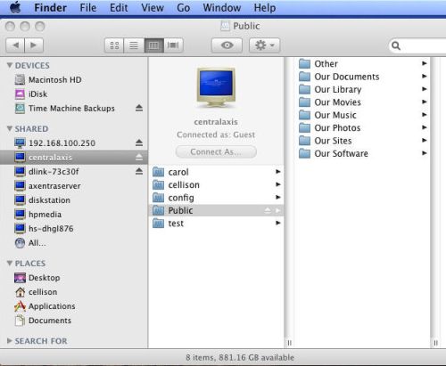The width and height of the screenshot is (446, 366).
Task: Switch to list view
Action: [134, 45]
